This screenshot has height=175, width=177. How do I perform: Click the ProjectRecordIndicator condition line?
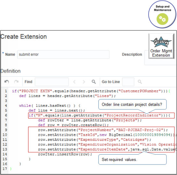[99, 115]
